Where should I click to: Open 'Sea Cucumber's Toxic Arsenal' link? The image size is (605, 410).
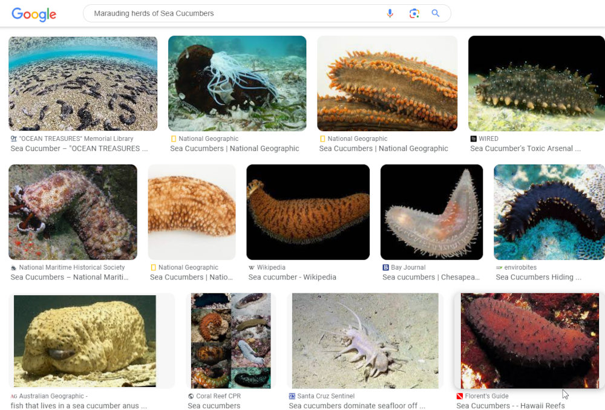(525, 149)
